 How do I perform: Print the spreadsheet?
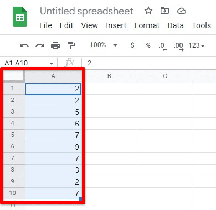coord(55,45)
